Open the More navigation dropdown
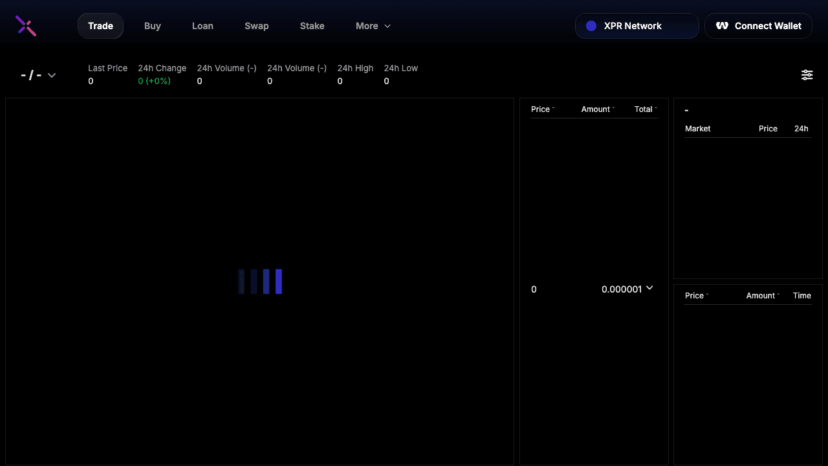Screen dimensions: 828x466 pyautogui.click(x=373, y=26)
